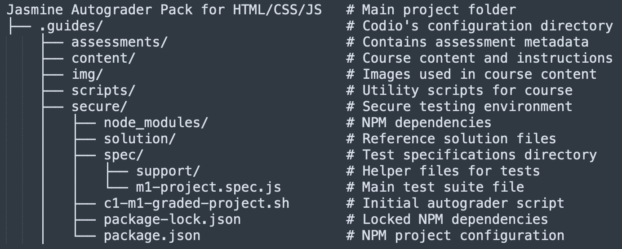The image size is (622, 249).
Task: Select the content/ directory line
Action: (x=103, y=58)
